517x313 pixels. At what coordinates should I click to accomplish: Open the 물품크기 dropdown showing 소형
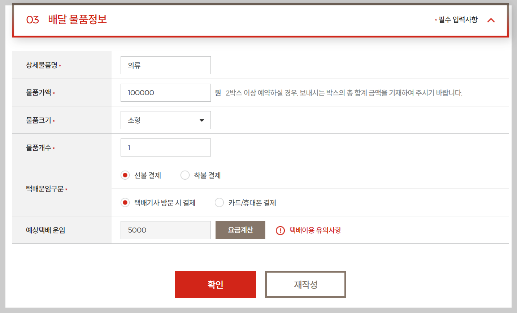click(166, 120)
